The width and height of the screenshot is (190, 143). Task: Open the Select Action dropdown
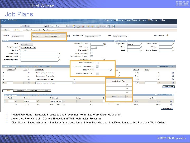[x=68, y=26]
